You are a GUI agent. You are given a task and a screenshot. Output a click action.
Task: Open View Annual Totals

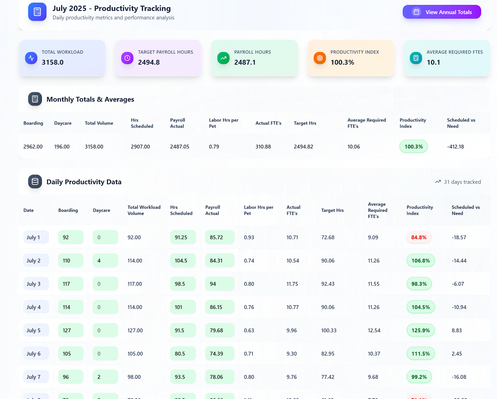tap(442, 12)
